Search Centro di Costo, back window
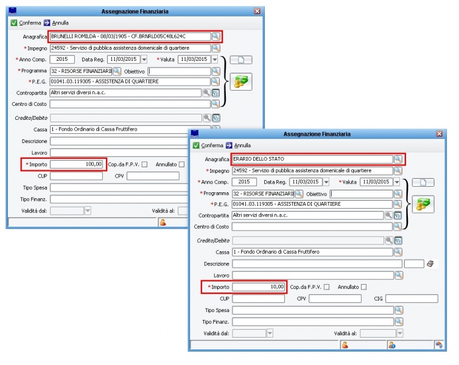Viewport: 459px width, 365px height. 215,104
